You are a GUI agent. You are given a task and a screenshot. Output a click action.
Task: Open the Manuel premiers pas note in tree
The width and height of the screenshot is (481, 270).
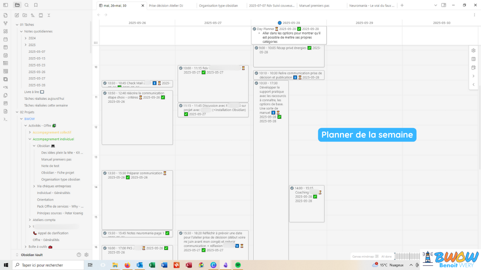pyautogui.click(x=57, y=160)
